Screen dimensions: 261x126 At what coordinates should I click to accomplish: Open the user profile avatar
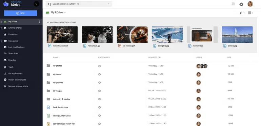pyautogui.click(x=250, y=4)
